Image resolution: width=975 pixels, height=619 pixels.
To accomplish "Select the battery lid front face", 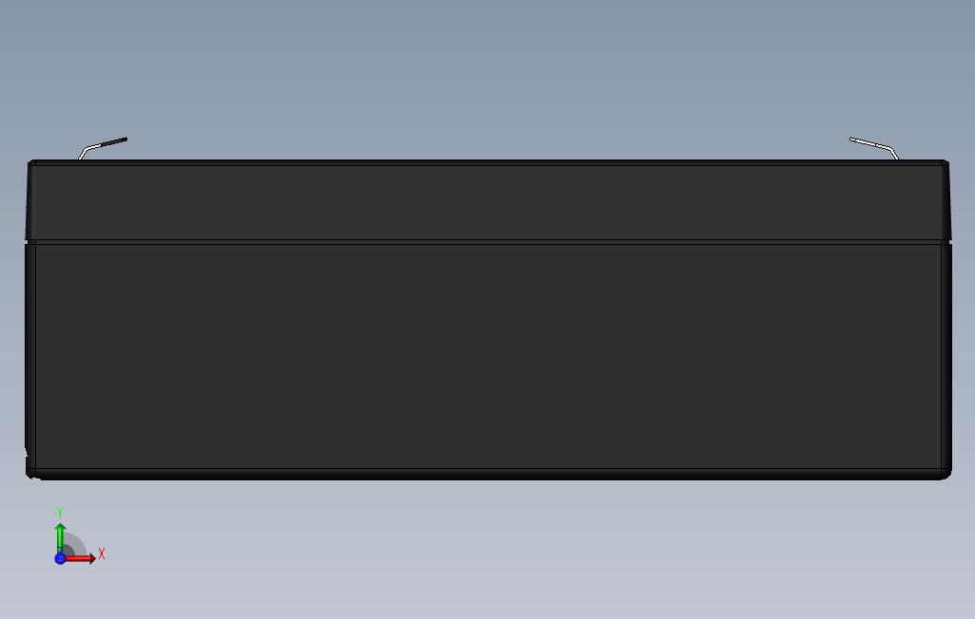I will pos(488,202).
